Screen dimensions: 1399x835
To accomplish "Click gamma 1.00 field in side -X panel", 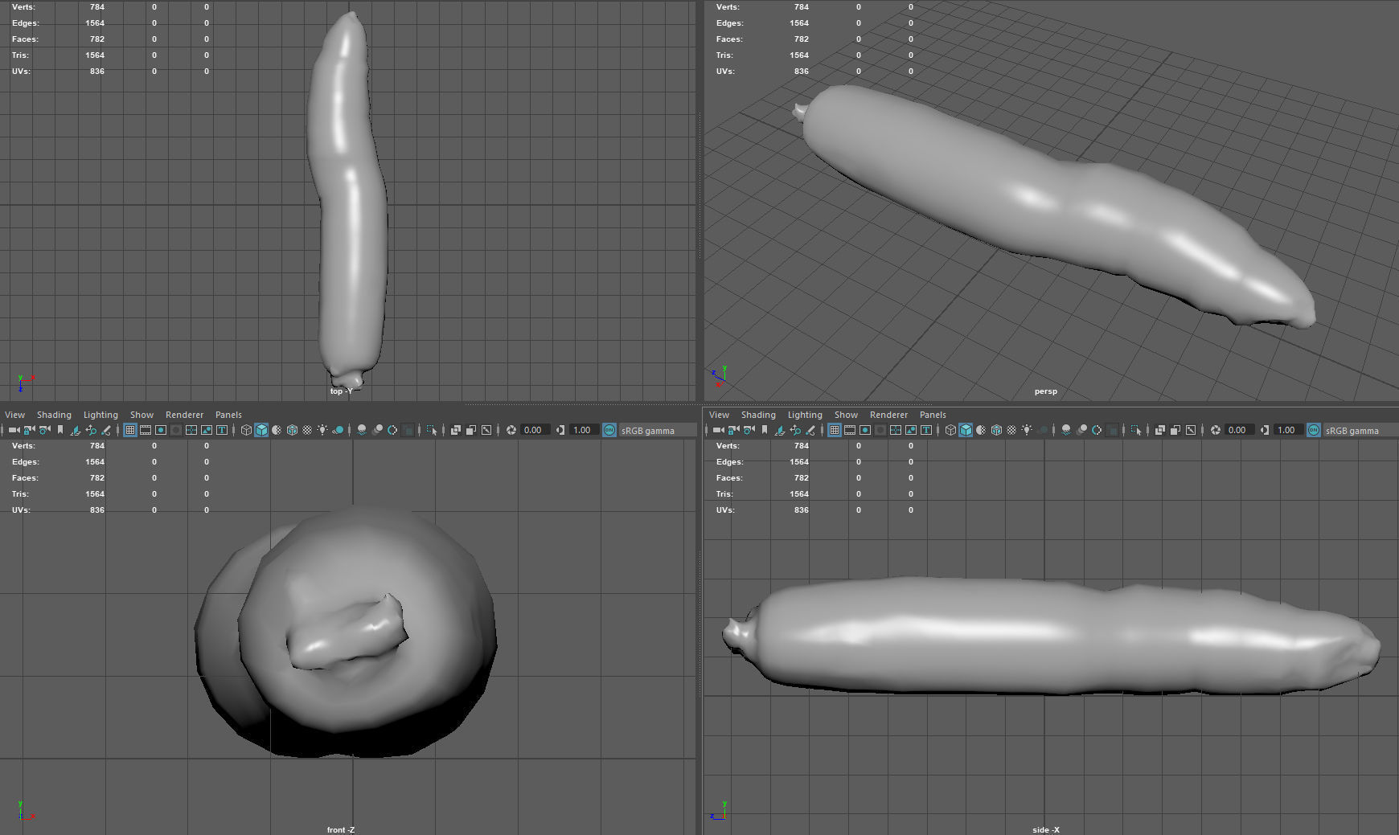I will tap(1289, 430).
